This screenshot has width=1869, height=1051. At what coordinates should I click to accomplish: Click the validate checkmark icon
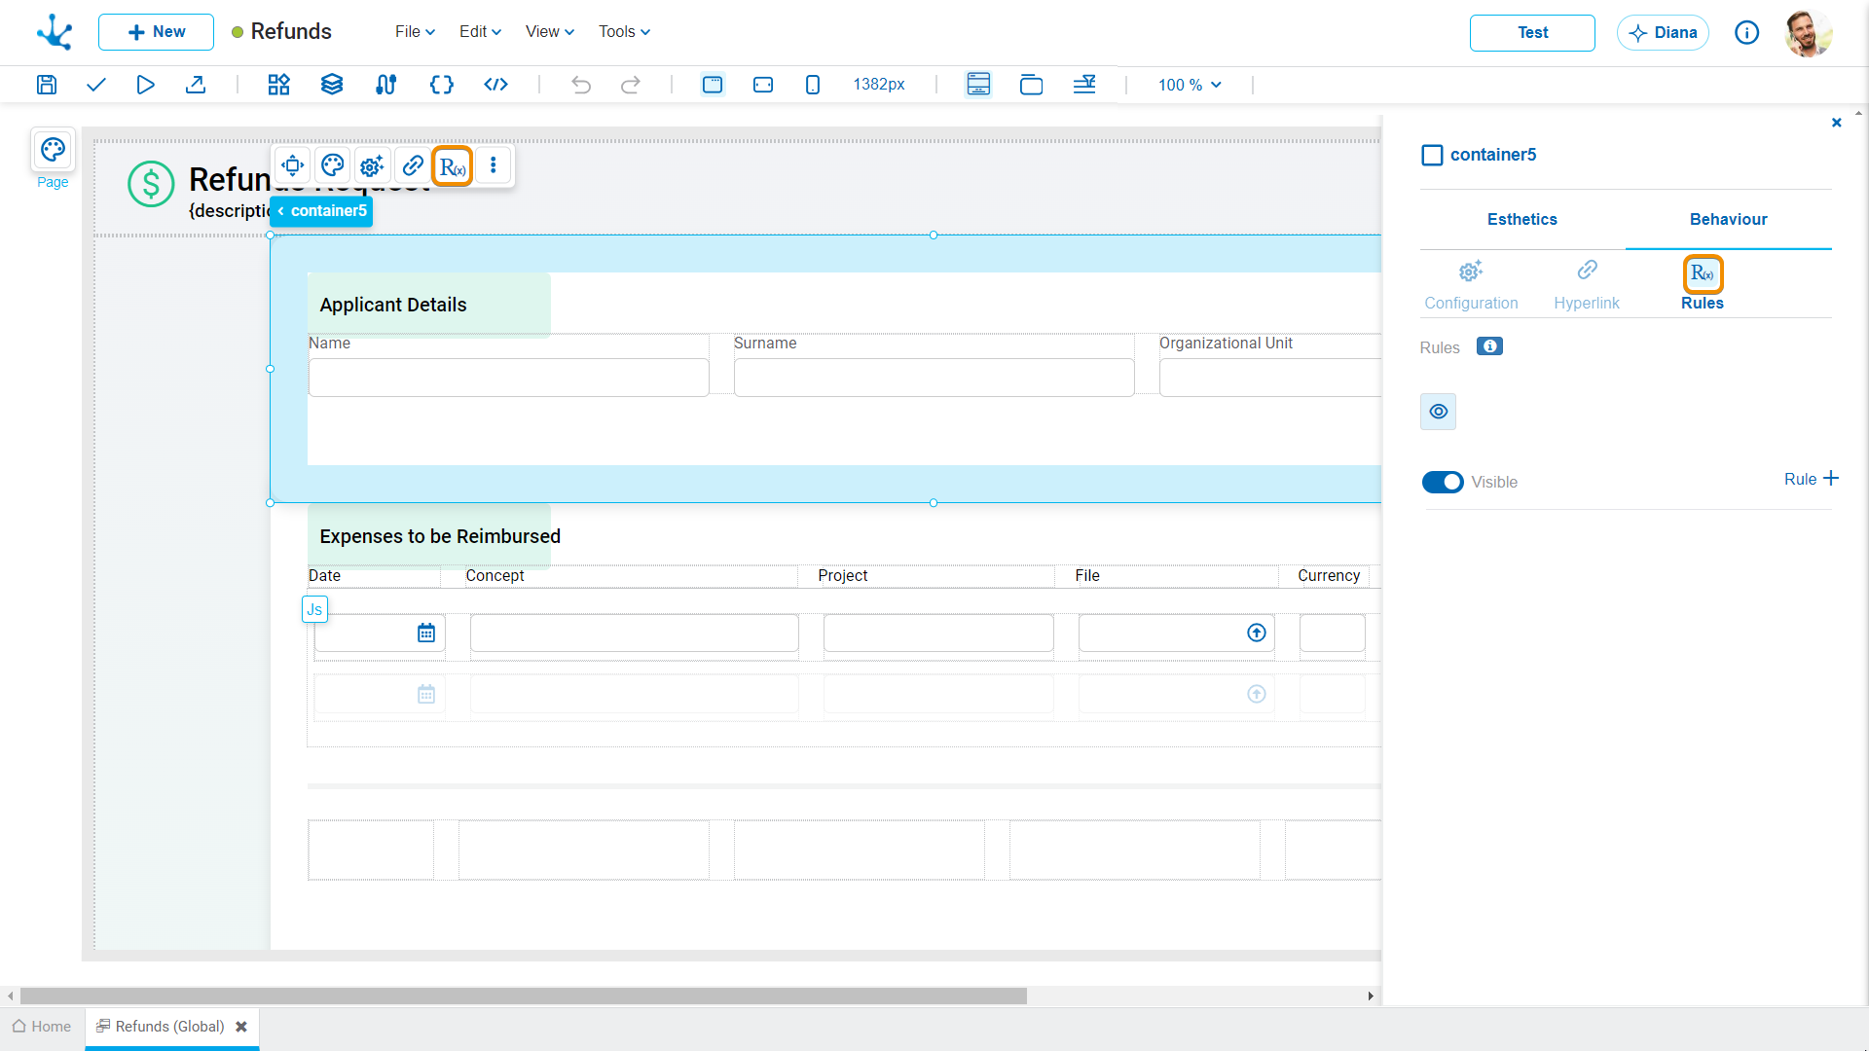coord(95,85)
